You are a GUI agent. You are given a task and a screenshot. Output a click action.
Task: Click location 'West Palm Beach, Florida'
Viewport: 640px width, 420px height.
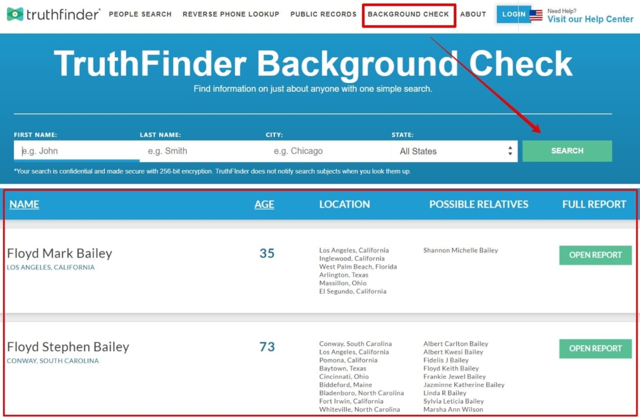point(358,266)
